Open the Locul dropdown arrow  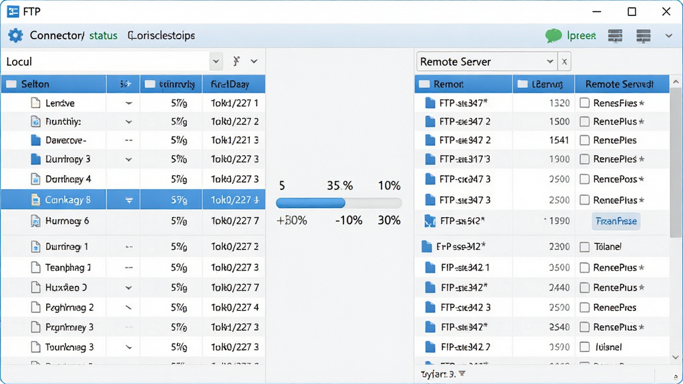click(x=215, y=61)
